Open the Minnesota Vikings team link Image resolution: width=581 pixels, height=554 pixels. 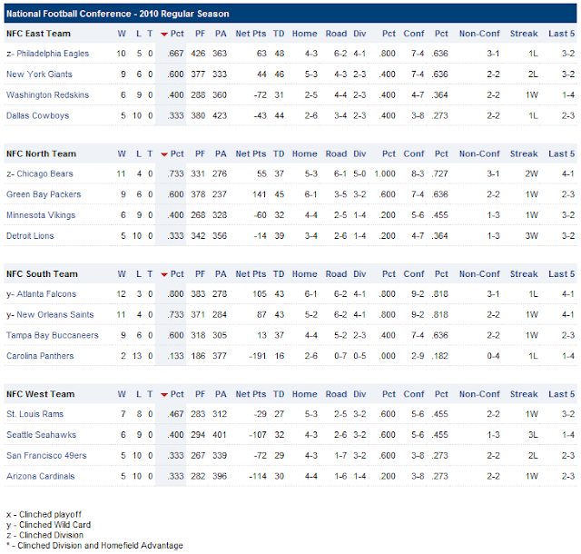tap(41, 215)
